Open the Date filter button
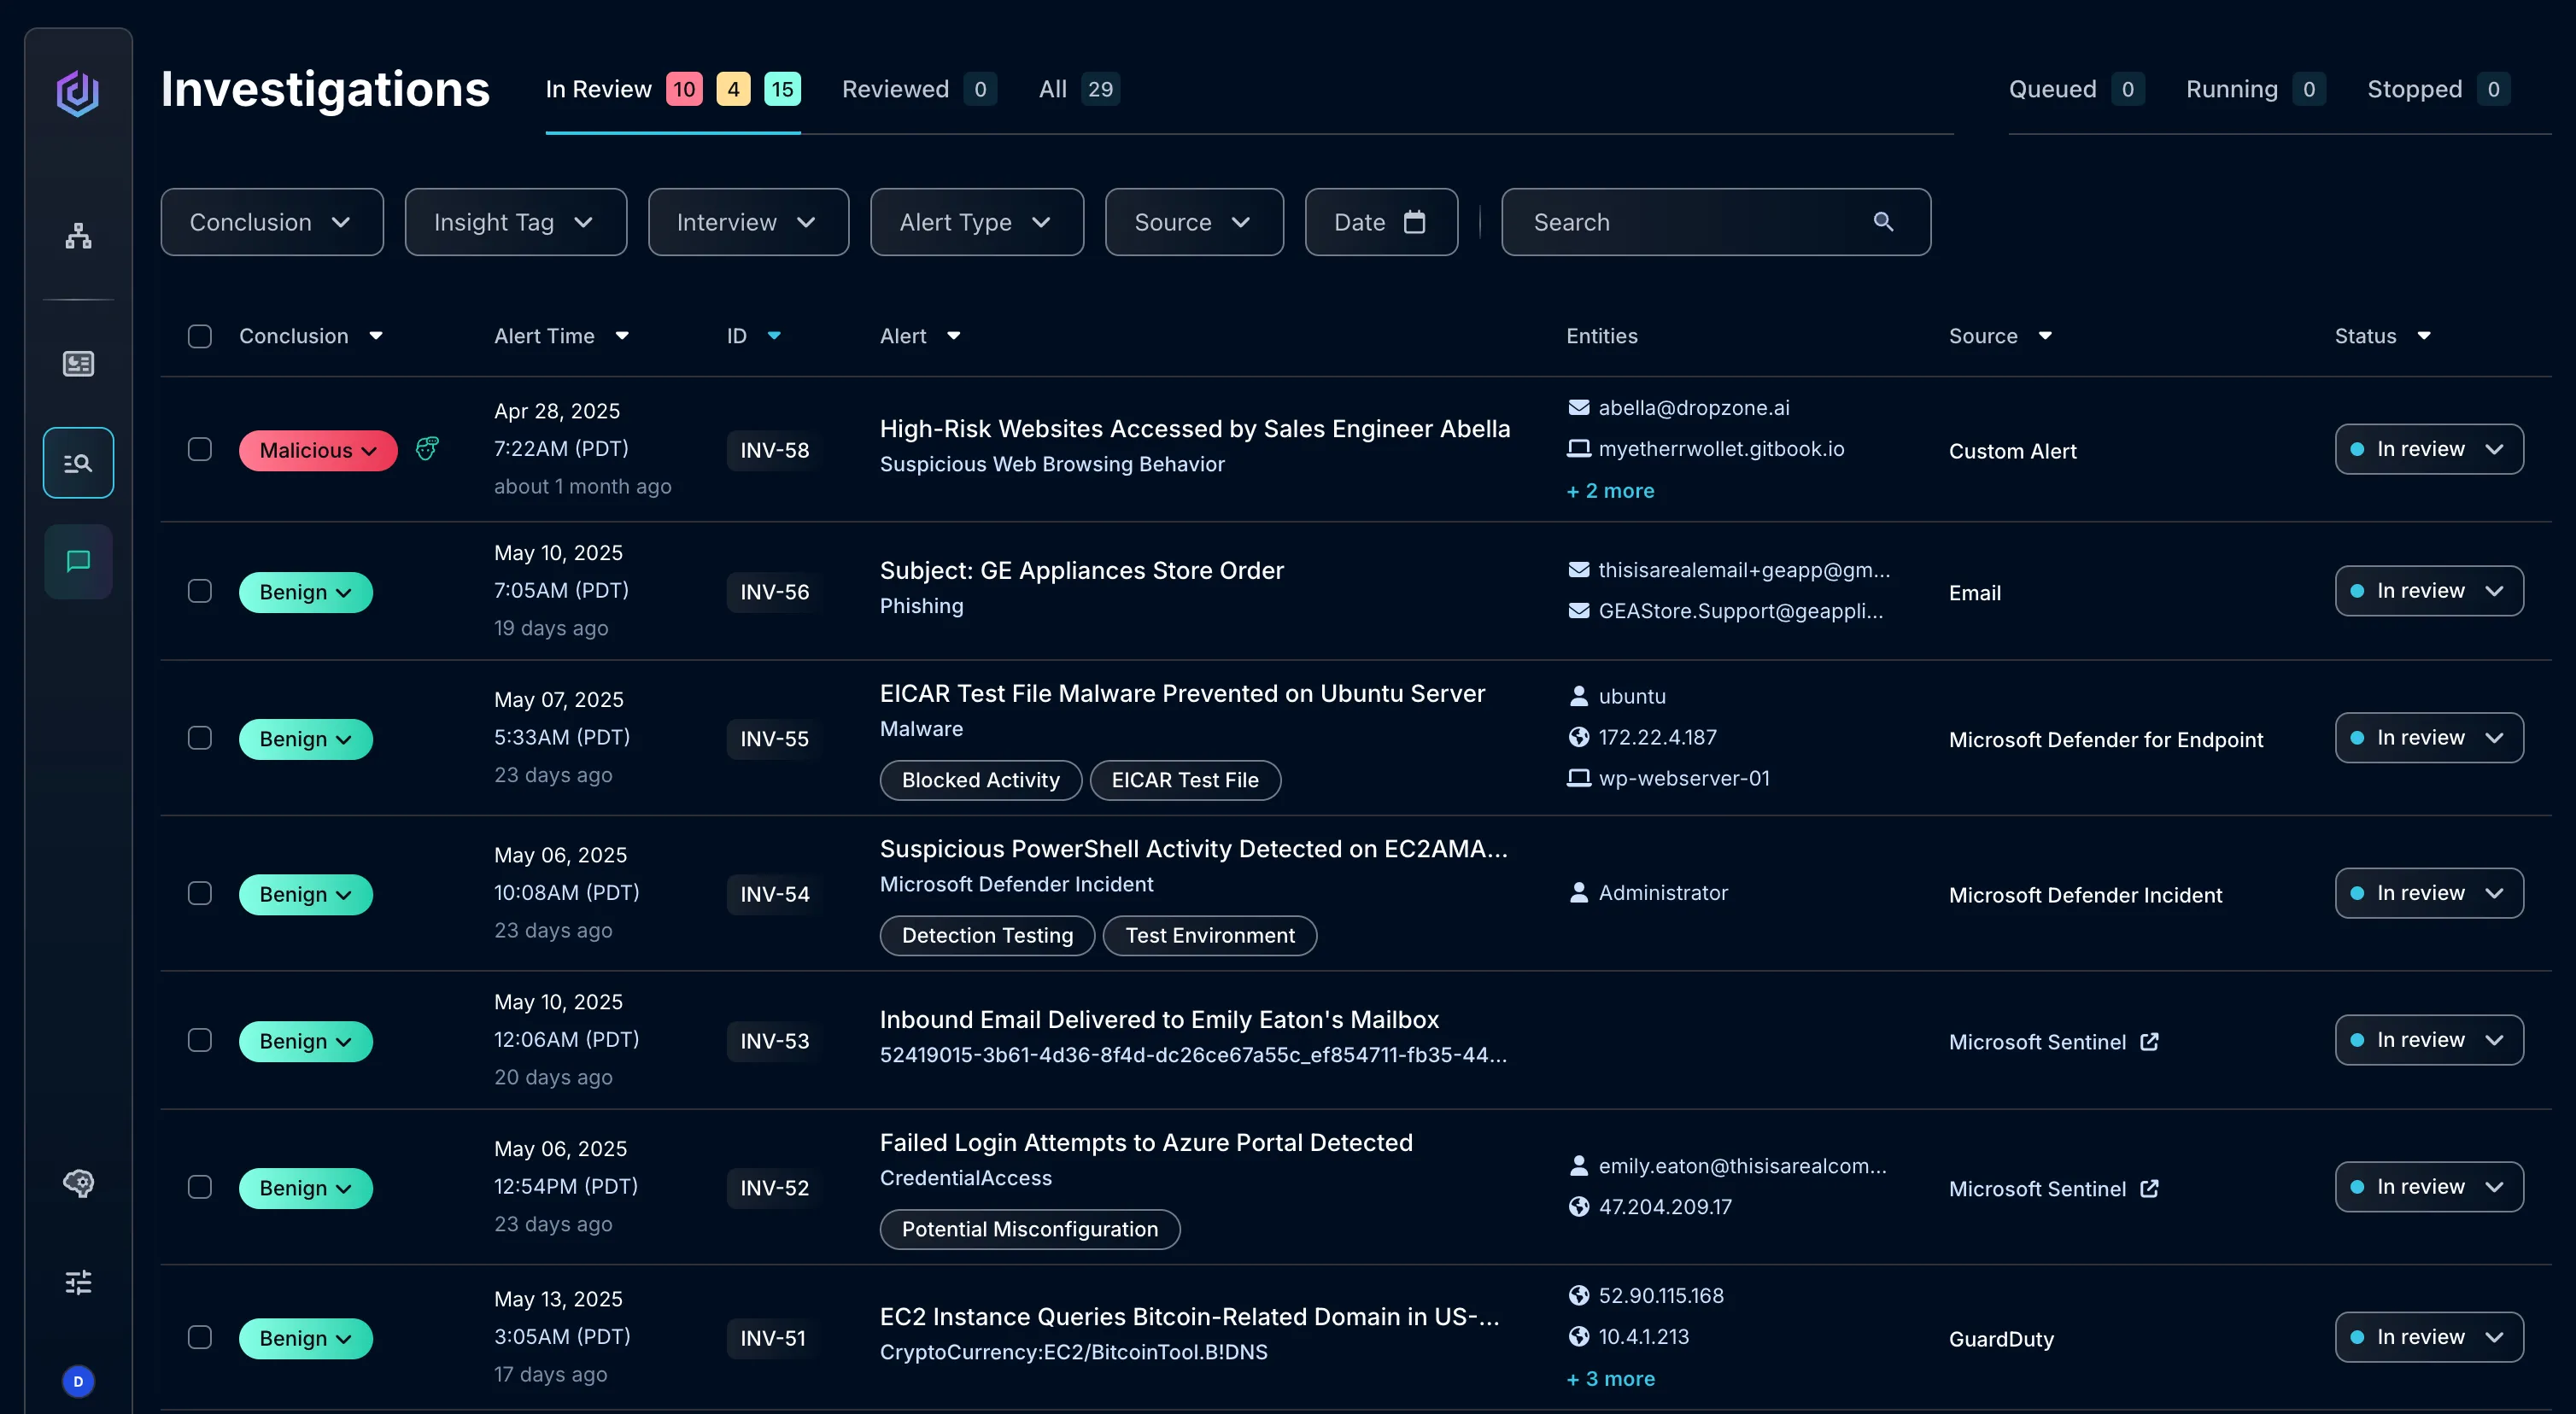Viewport: 2576px width, 1414px height. (1380, 222)
